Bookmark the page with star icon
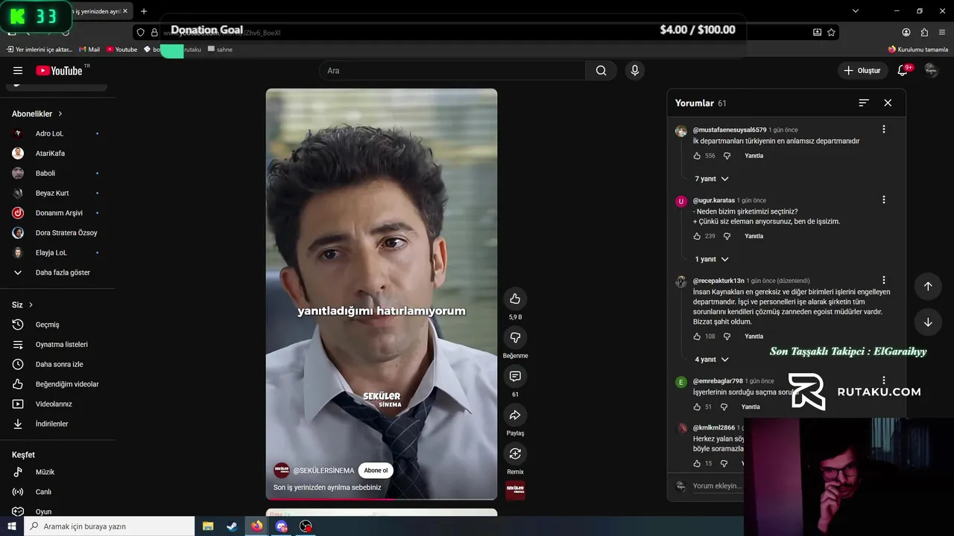This screenshot has width=954, height=536. (831, 32)
